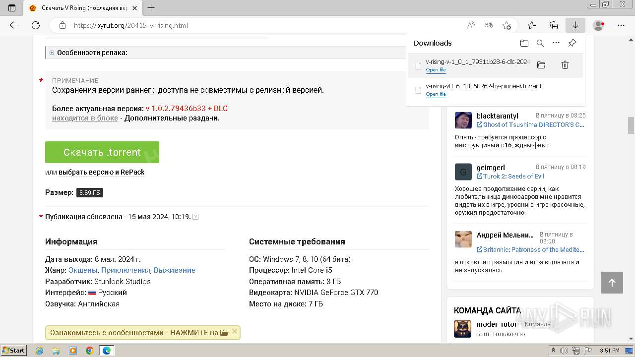Open выбрать версию и RePack link
This screenshot has height=357, width=635.
tap(101, 172)
